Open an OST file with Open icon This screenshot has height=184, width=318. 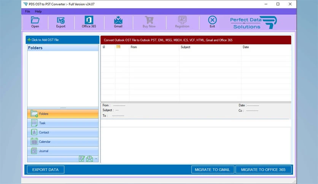35,22
